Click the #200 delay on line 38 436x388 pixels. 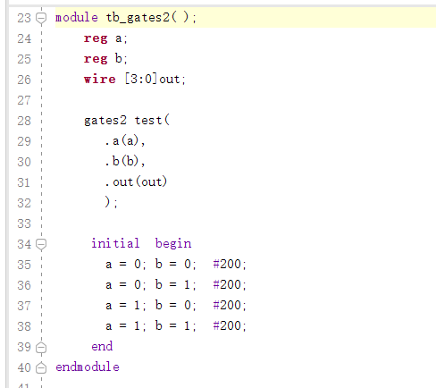227,326
